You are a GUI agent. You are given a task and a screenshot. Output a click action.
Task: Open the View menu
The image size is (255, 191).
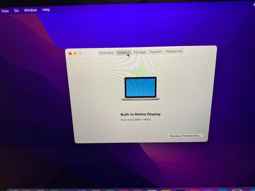[x=5, y=11]
